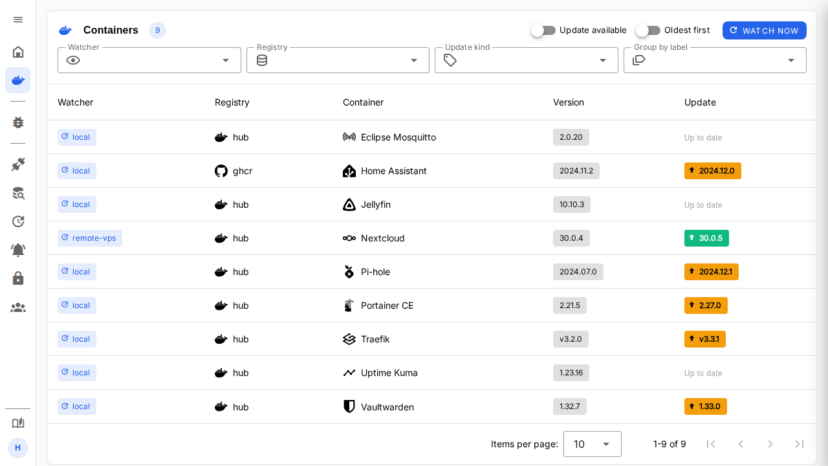
Task: Click the GitHub ghcr registry icon
Action: 221,171
